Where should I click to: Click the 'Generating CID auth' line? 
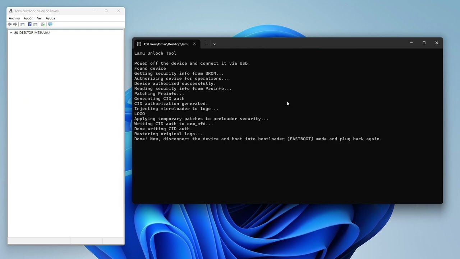point(159,99)
